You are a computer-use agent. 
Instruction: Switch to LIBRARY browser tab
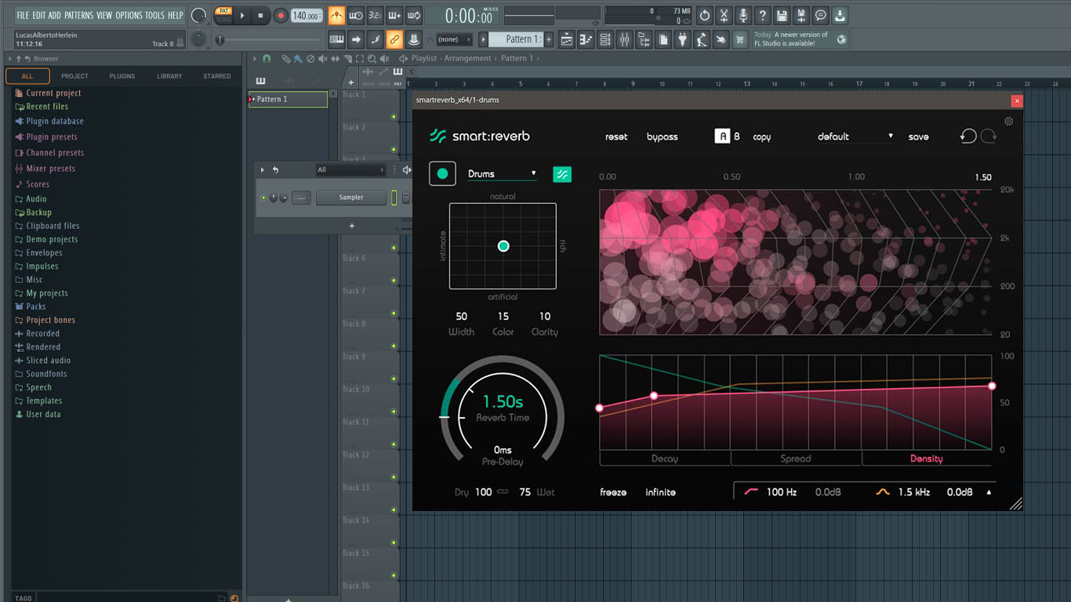pyautogui.click(x=169, y=76)
